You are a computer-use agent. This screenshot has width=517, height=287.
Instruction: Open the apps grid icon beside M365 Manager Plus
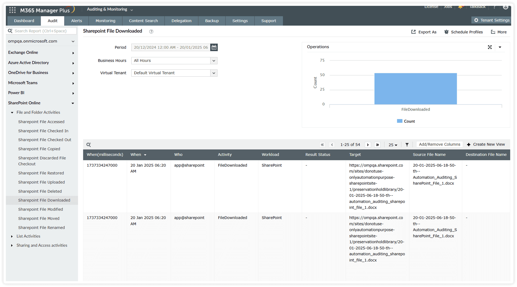(12, 10)
